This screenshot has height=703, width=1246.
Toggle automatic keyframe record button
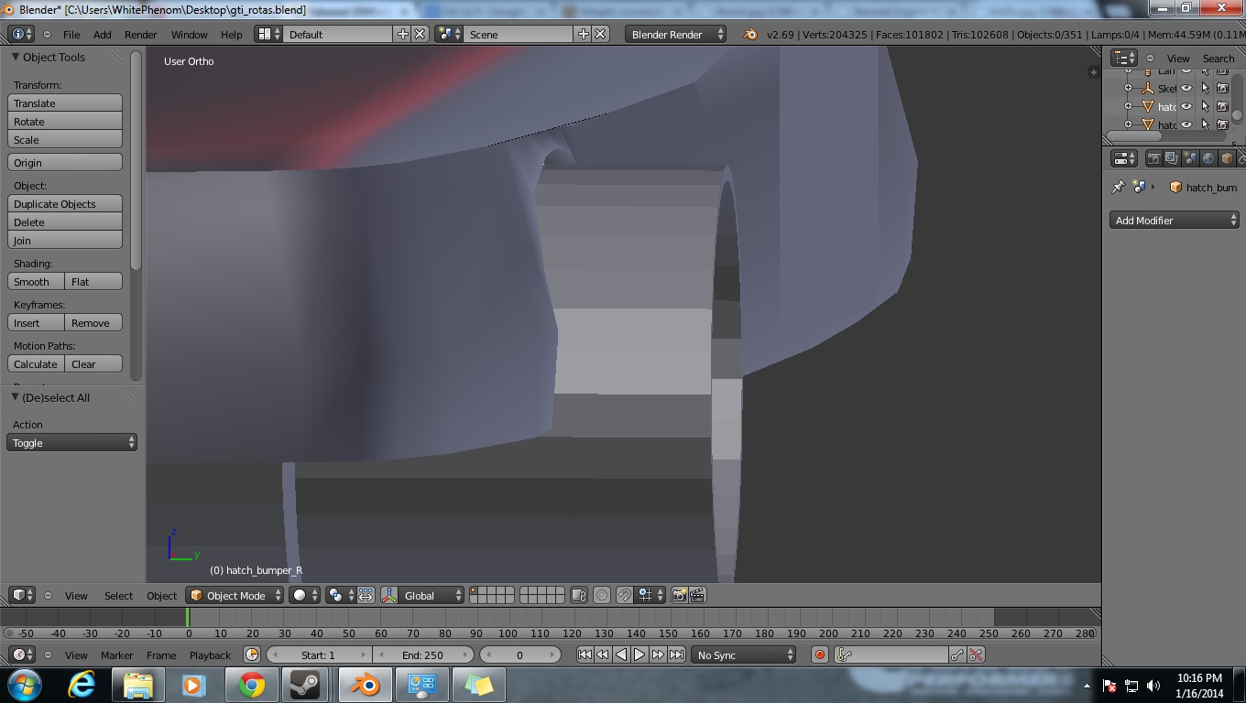click(x=820, y=654)
